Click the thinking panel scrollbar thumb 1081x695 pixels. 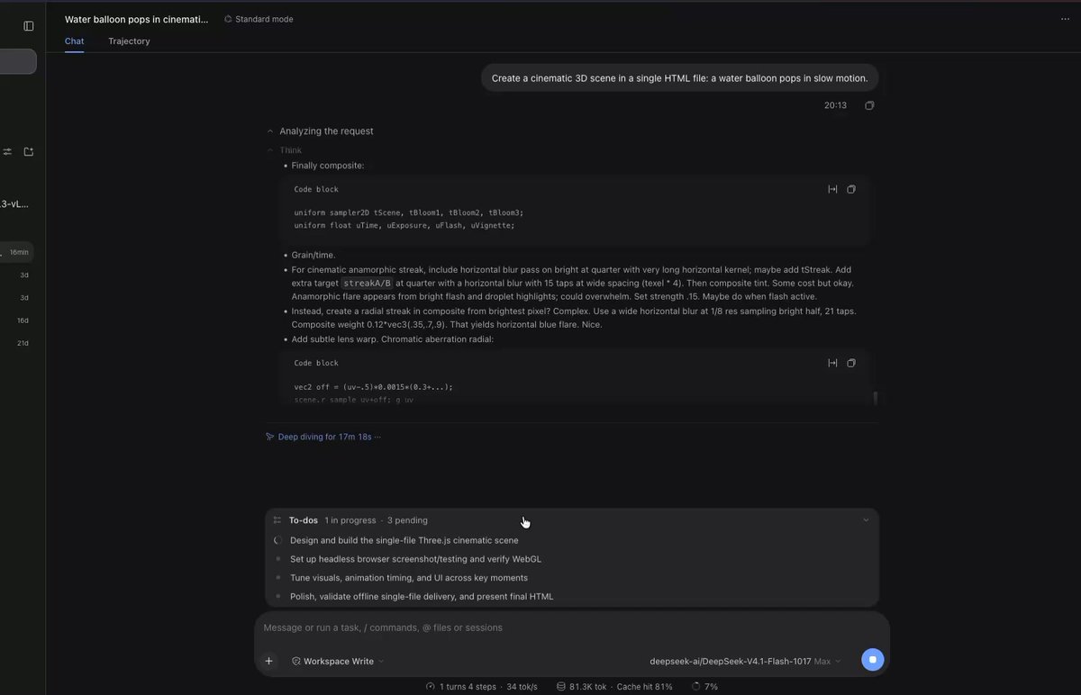point(875,398)
